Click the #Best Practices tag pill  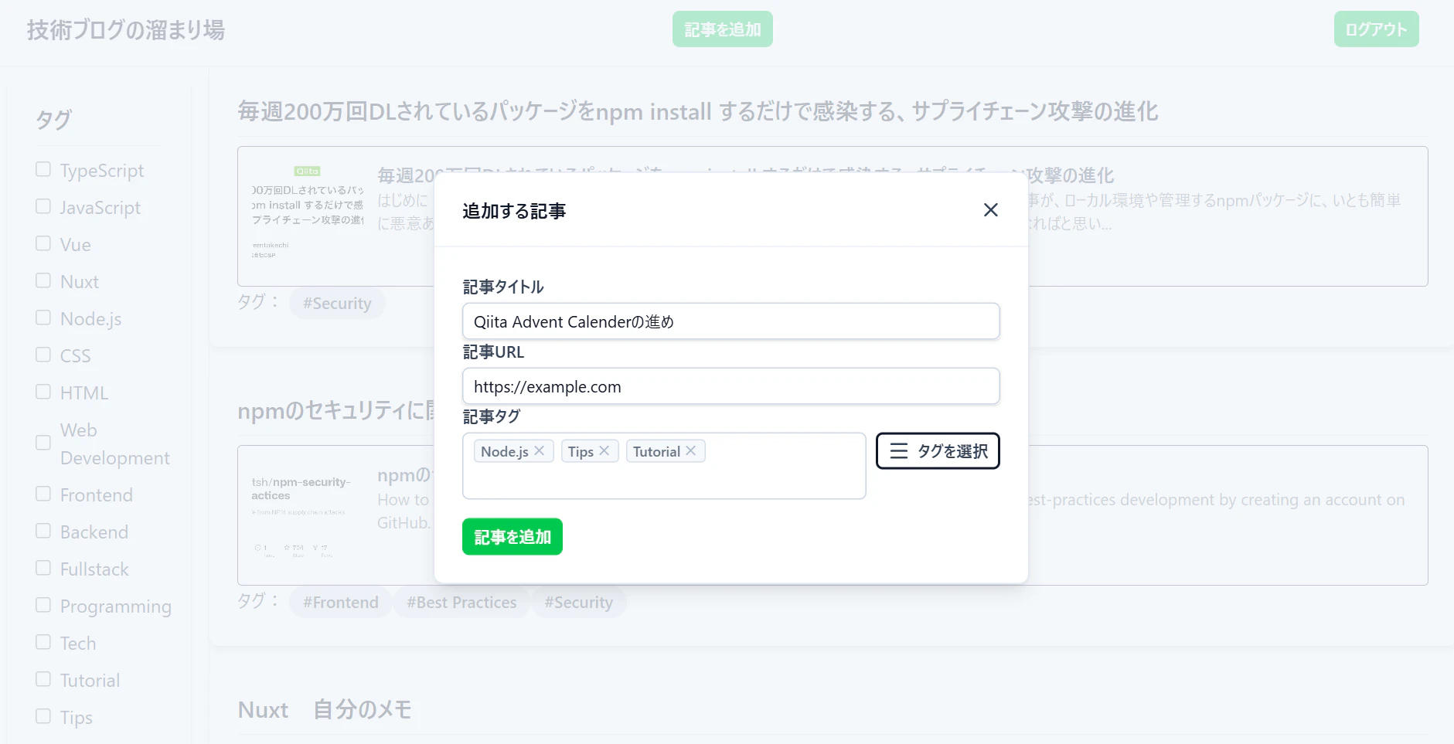tap(461, 602)
